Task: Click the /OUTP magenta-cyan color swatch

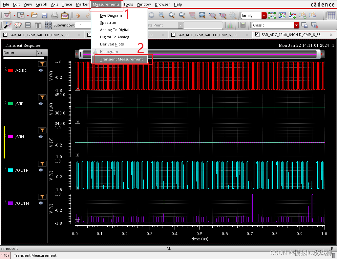Action: click(11, 170)
